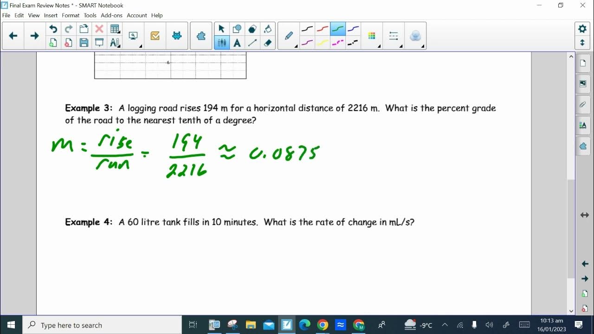The image size is (594, 334).
Task: Open the Gallery side tab
Action: click(583, 84)
